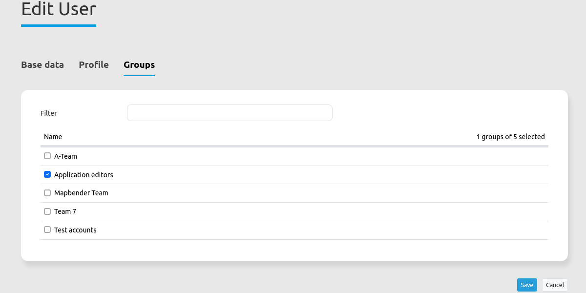The width and height of the screenshot is (586, 293).
Task: Select the Test accounts checkbox
Action: coord(47,230)
